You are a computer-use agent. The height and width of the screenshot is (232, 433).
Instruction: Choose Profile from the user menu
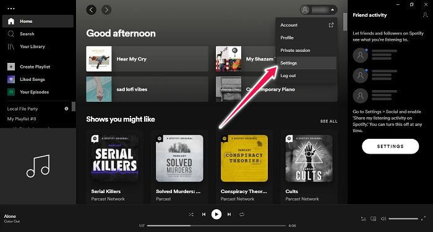(306, 38)
